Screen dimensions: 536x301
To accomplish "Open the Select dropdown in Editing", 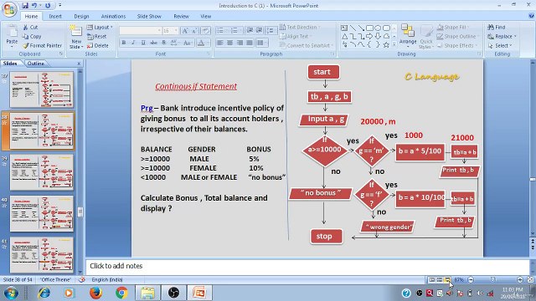I will tap(500, 45).
